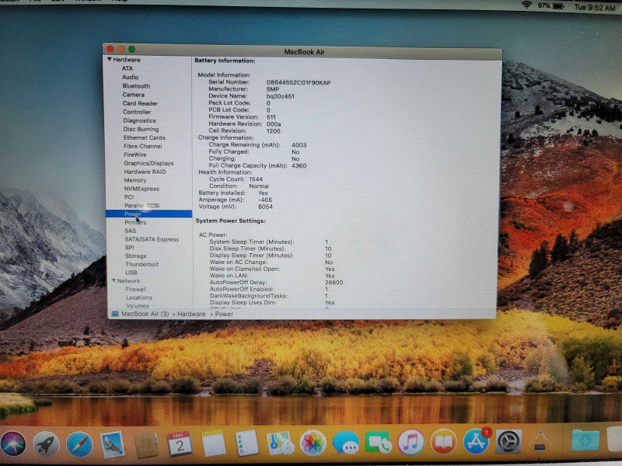Click battery status icon in menu bar
This screenshot has height=466, width=622.
point(558,6)
